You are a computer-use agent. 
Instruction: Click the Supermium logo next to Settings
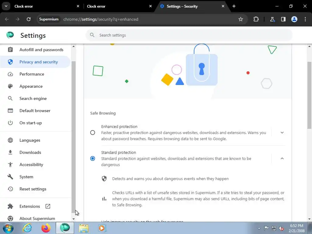[10, 35]
